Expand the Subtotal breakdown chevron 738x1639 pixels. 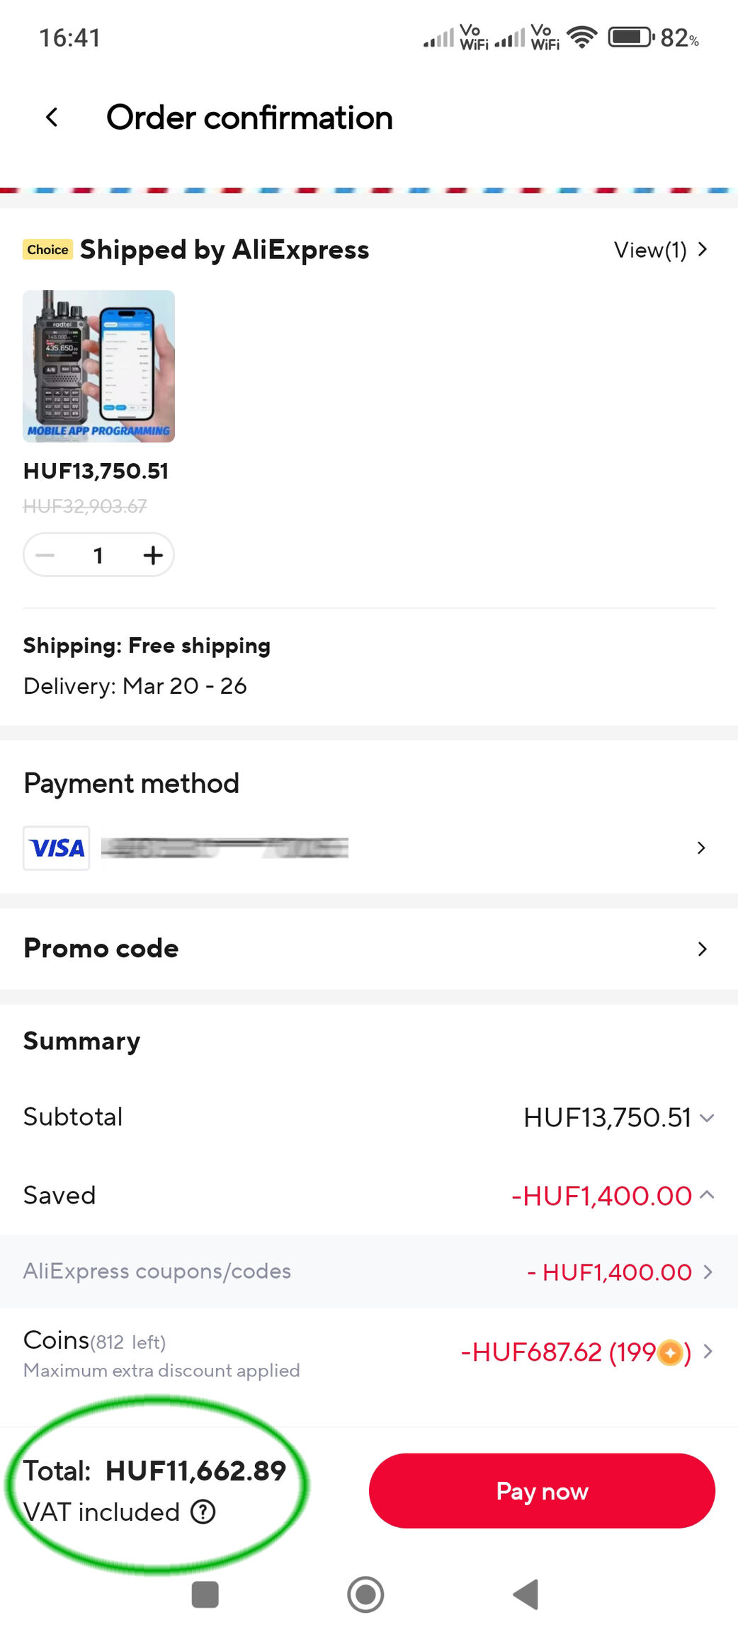point(706,1118)
